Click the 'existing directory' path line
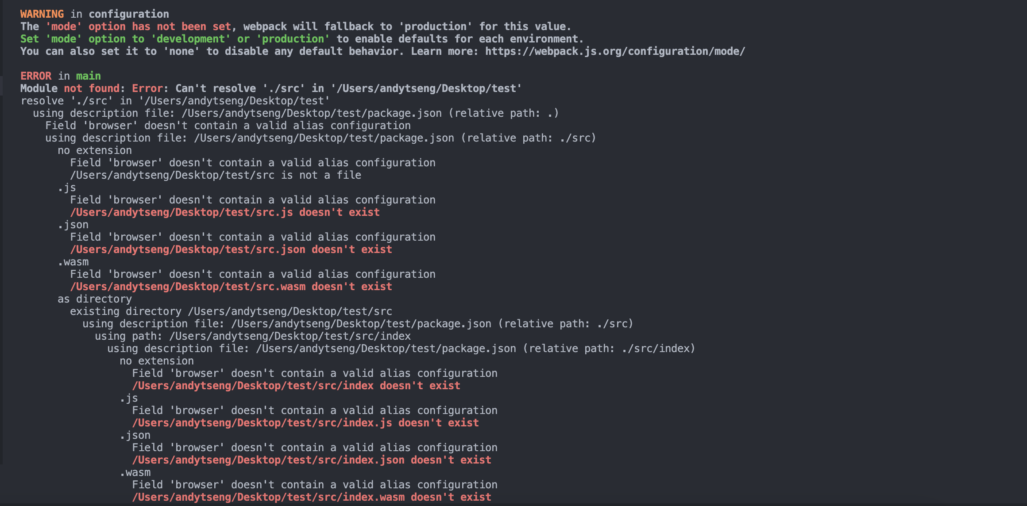1027x506 pixels. click(231, 311)
